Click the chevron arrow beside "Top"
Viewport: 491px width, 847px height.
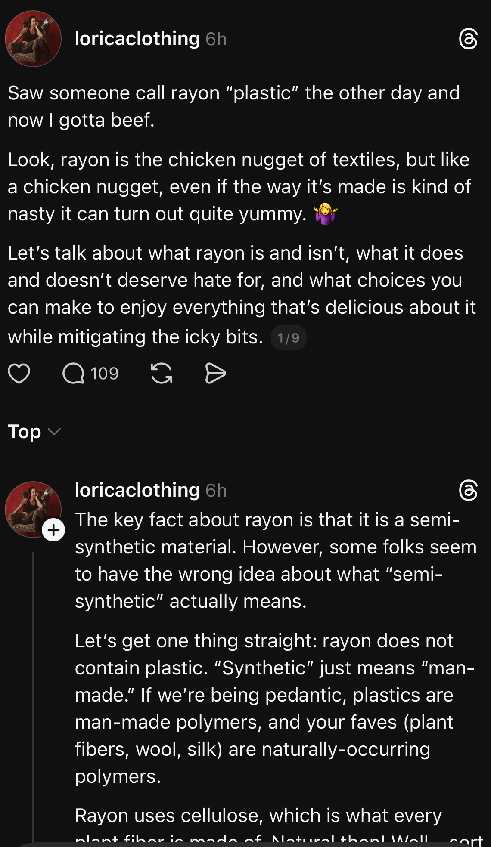point(54,432)
